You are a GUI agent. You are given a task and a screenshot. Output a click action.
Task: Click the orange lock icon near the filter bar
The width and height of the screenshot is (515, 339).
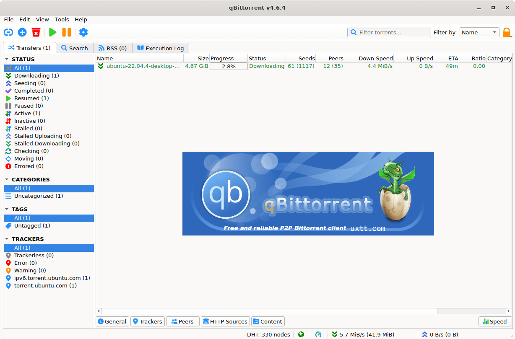point(507,32)
